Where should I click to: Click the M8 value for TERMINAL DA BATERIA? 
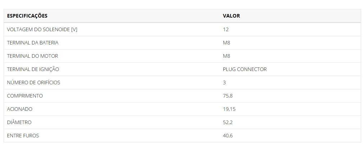click(x=226, y=43)
